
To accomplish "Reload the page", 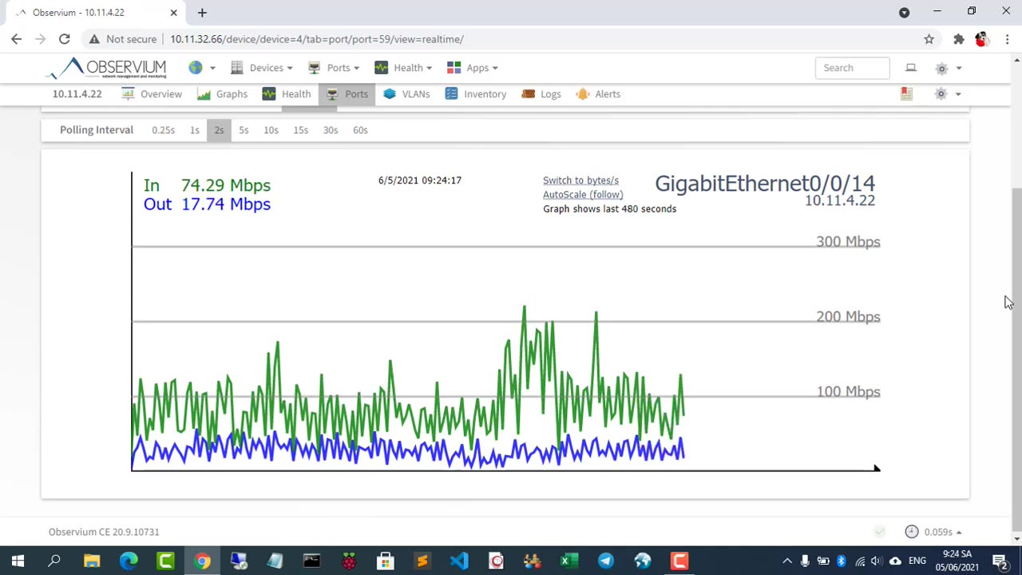I will pos(65,39).
